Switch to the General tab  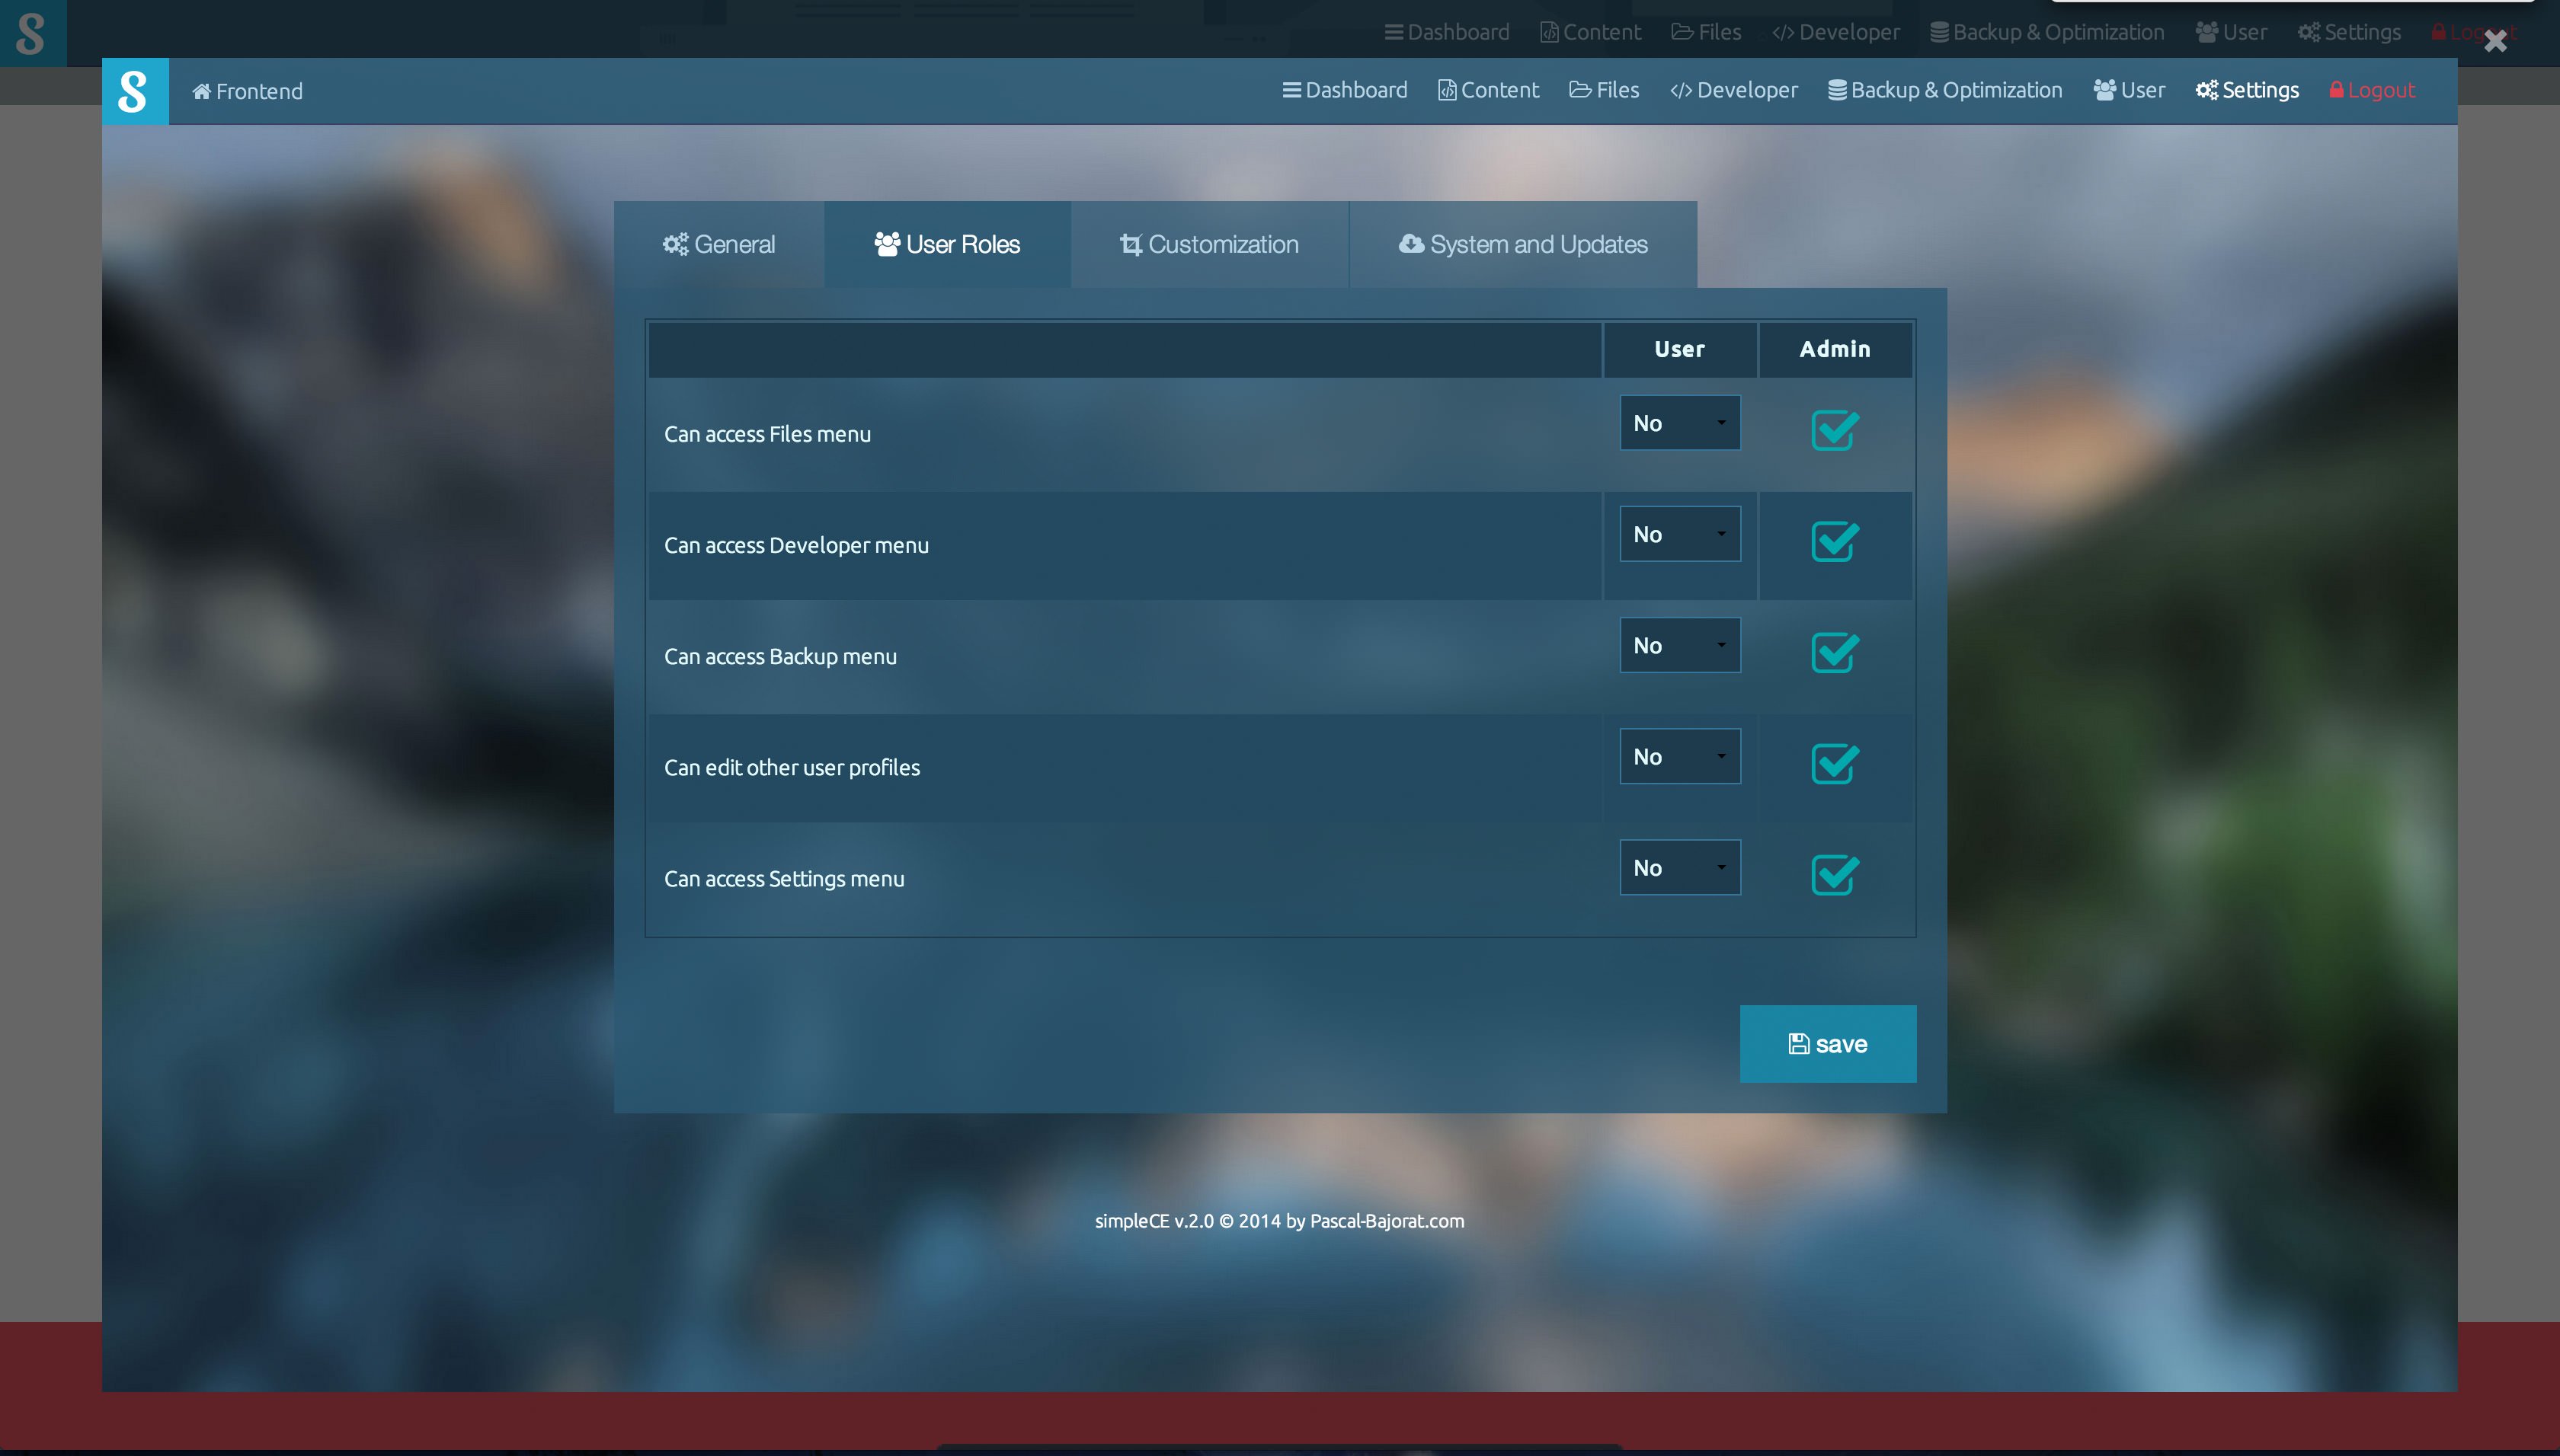[718, 244]
